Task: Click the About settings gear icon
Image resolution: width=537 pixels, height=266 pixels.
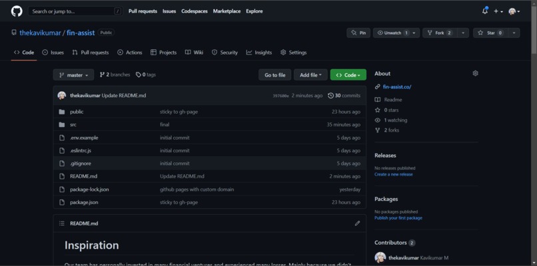Action: (475, 73)
